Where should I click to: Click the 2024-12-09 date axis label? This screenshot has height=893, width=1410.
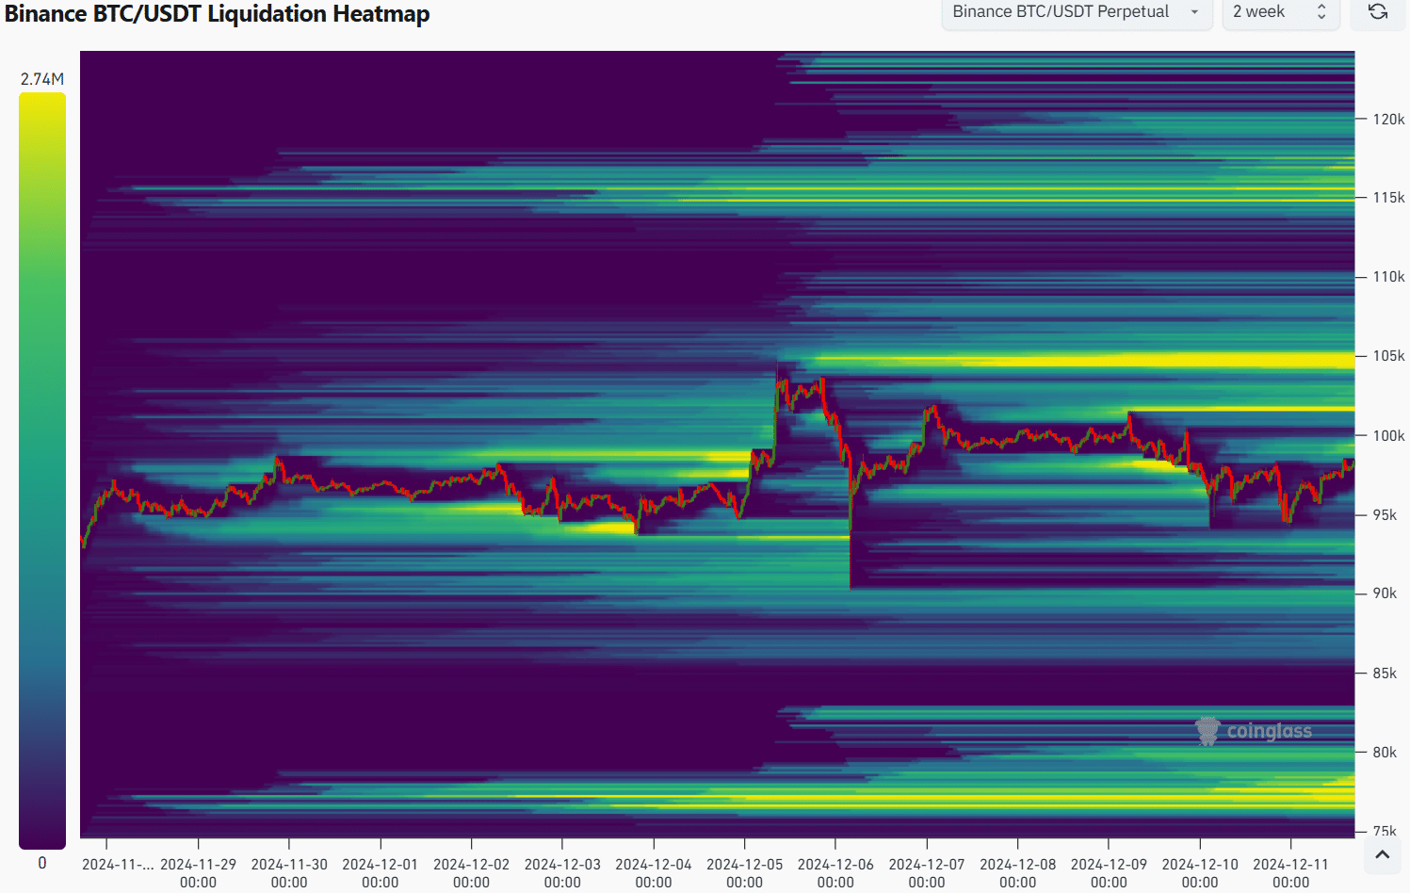click(x=1109, y=873)
